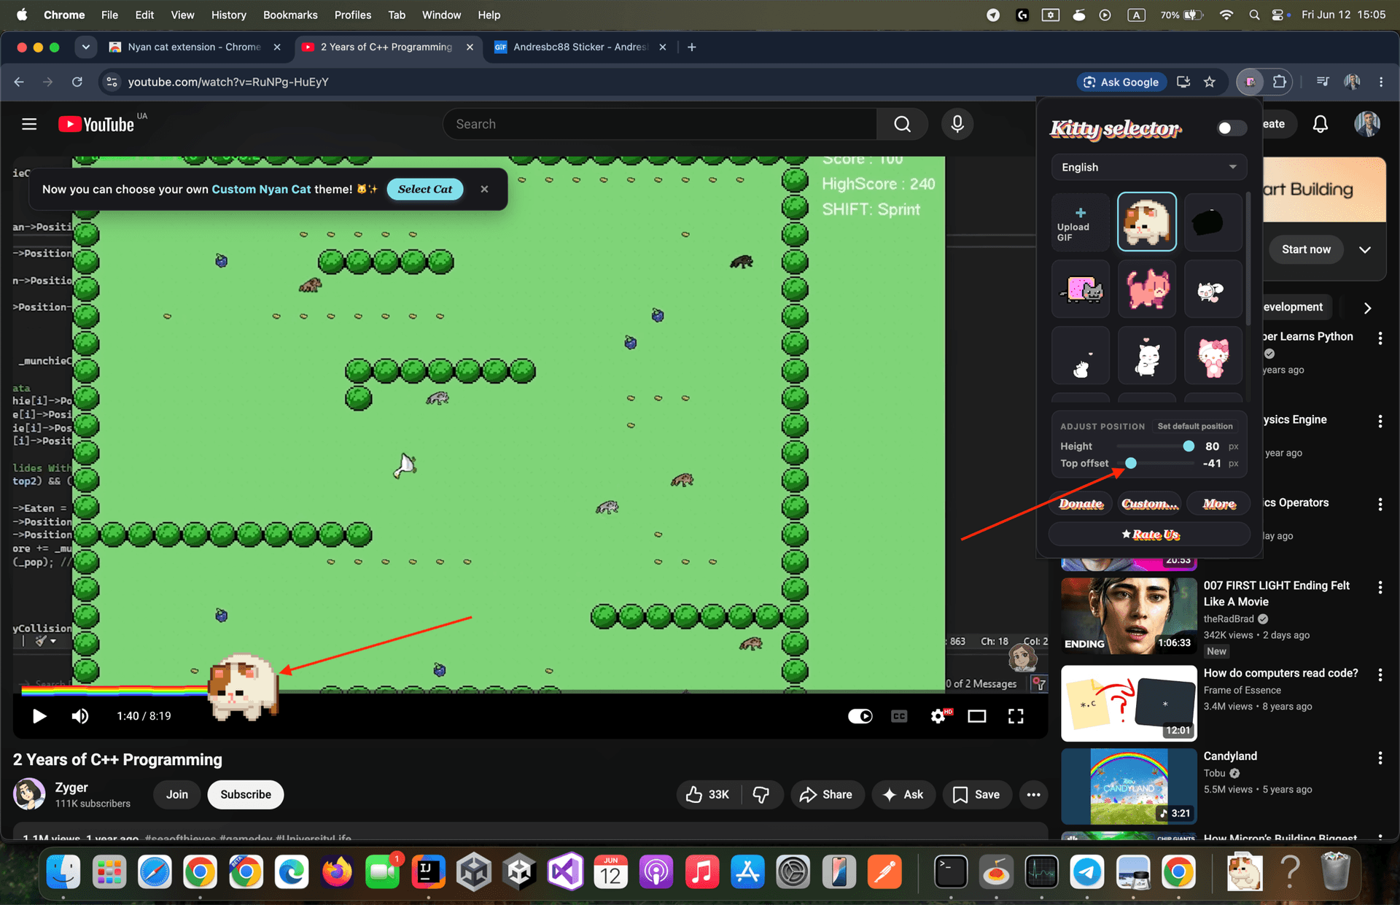
Task: Open the Bookmarks menu in menu bar
Action: click(x=290, y=15)
